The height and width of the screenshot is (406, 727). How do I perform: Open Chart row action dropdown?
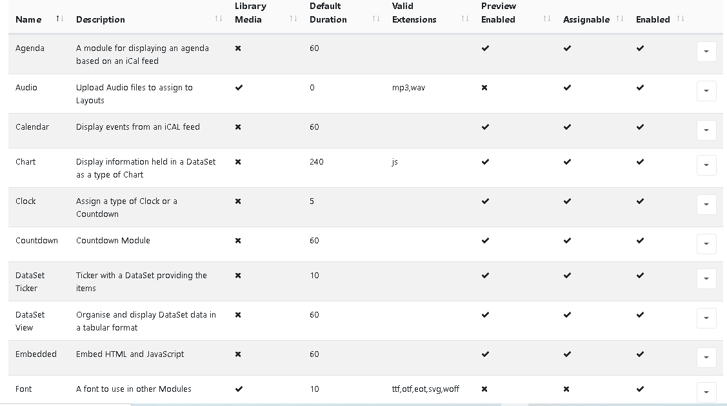[706, 165]
